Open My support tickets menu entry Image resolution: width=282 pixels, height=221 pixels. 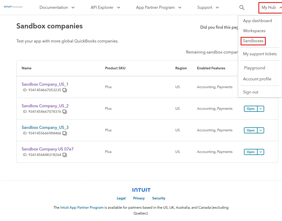coord(260,54)
